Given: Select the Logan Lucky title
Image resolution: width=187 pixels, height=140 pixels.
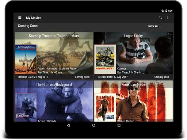Looking at the screenshot, I should 133,36.
